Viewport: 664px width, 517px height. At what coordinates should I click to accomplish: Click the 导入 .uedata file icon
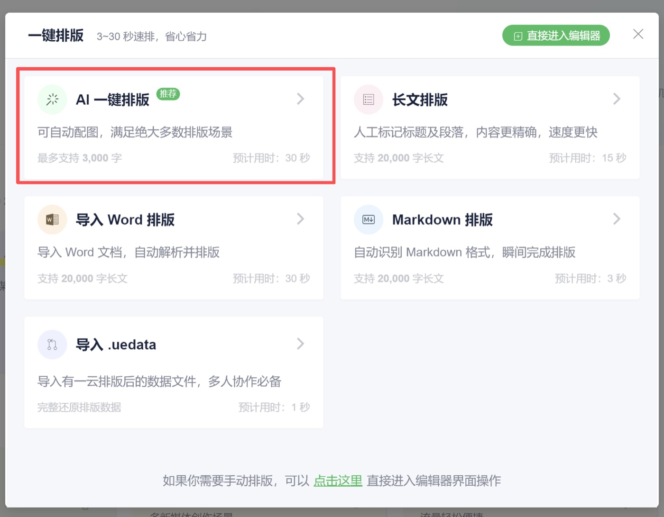click(x=52, y=345)
